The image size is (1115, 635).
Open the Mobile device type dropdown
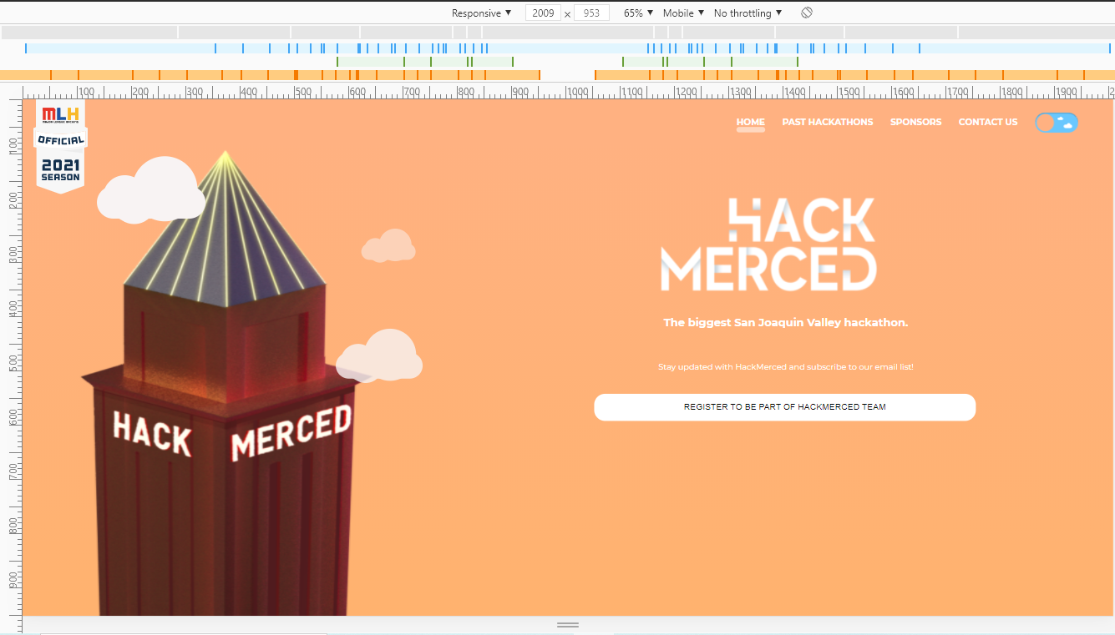(x=683, y=13)
